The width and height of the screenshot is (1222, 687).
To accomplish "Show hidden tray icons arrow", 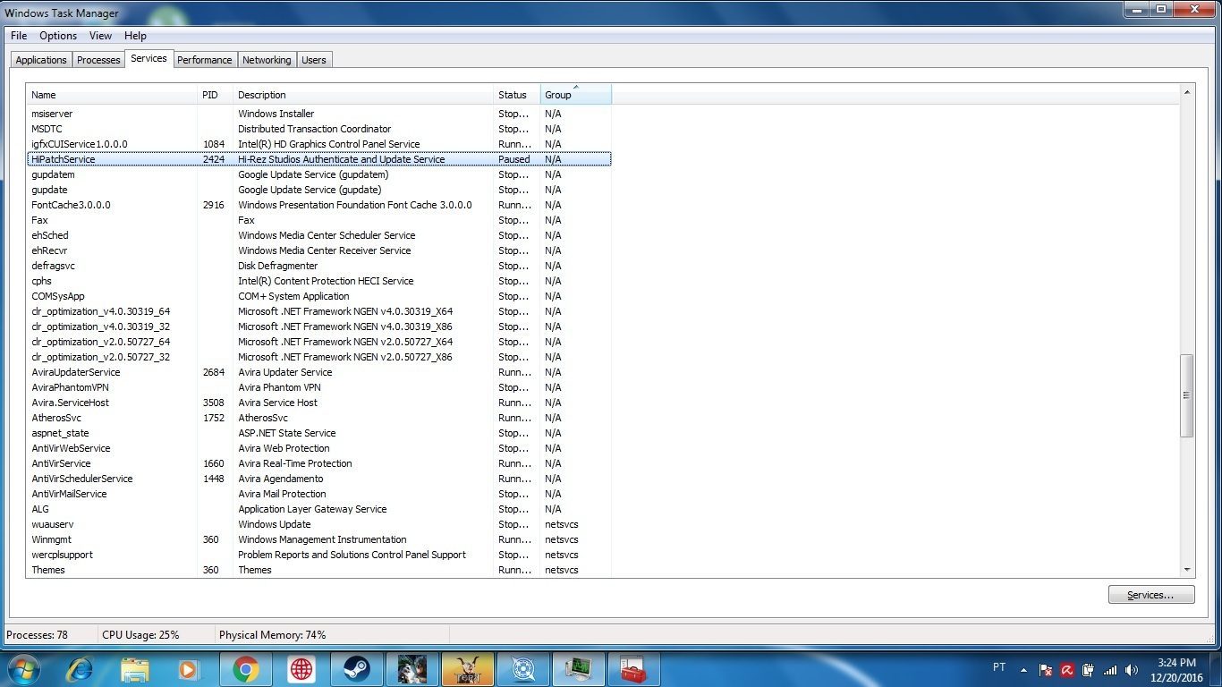I will tap(1023, 669).
